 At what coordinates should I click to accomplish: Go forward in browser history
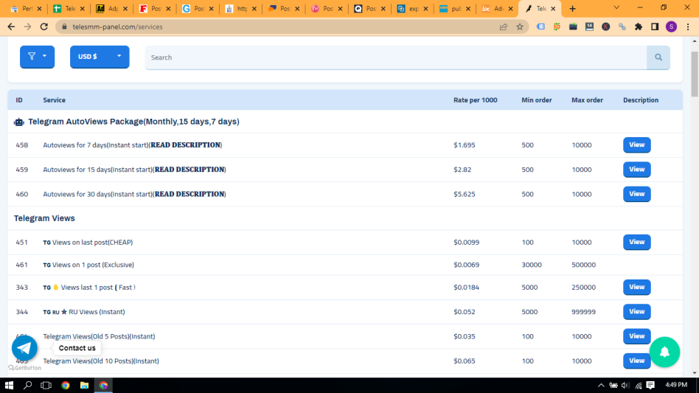(27, 27)
